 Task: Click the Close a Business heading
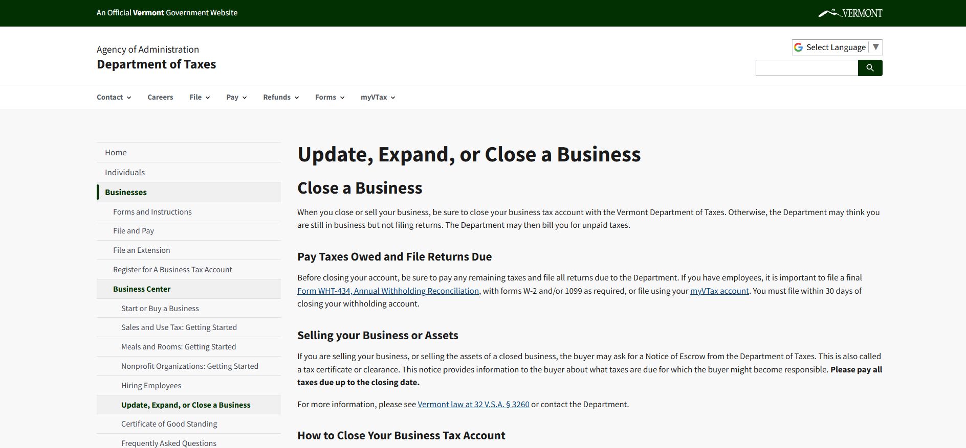360,188
